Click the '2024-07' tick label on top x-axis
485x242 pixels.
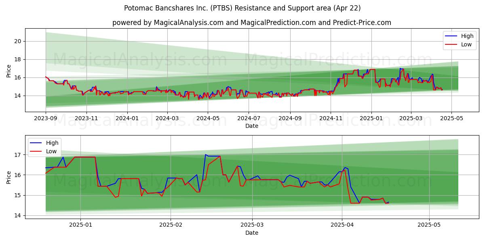coord(249,119)
